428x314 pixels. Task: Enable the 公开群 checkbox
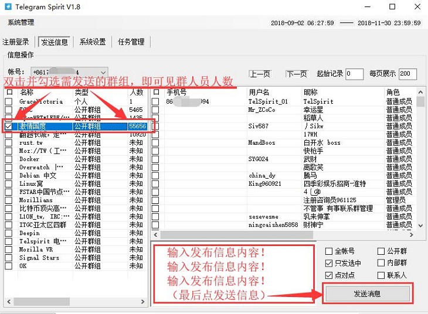(x=381, y=251)
